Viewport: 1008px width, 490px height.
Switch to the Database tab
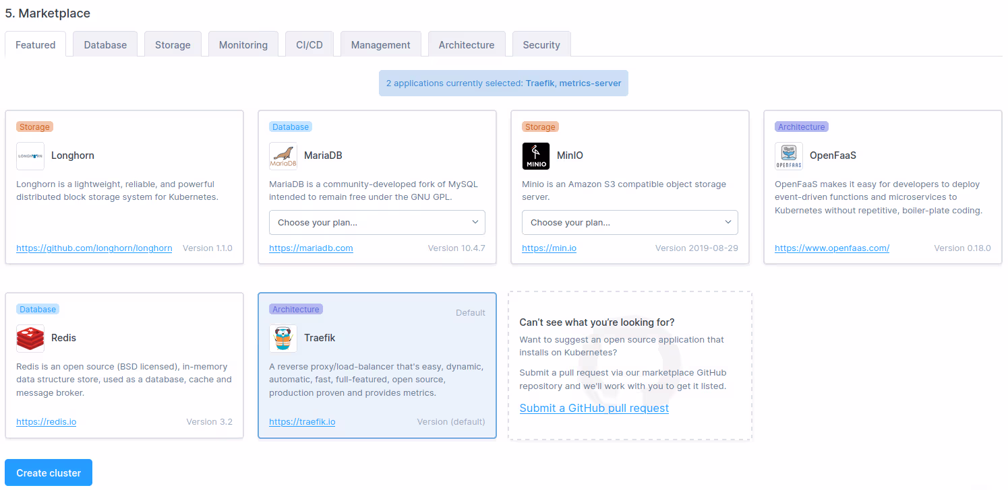coord(105,45)
